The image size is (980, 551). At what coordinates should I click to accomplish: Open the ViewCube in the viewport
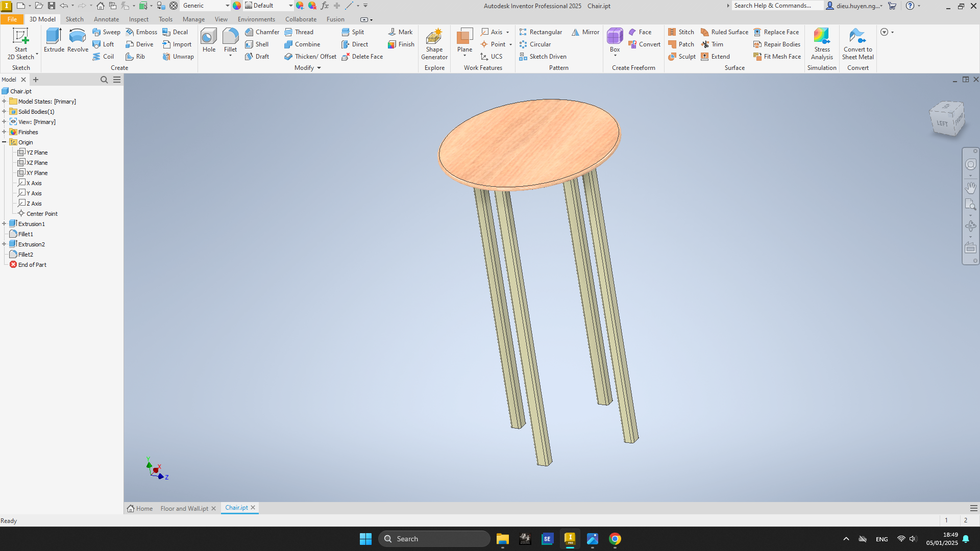947,118
